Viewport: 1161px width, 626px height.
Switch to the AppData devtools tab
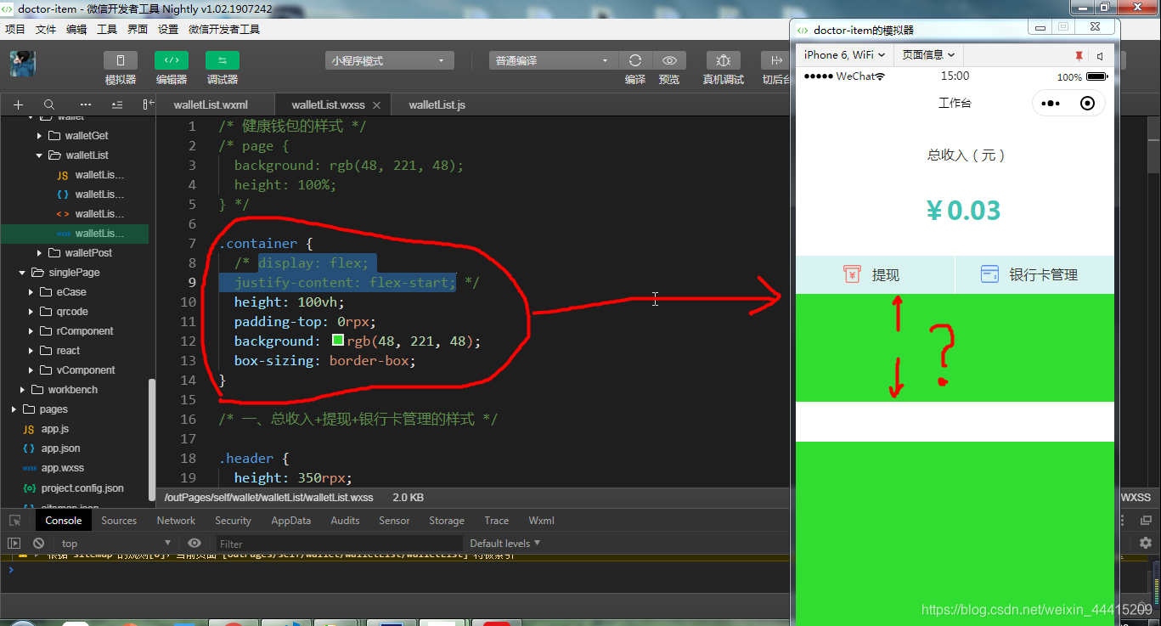point(290,521)
